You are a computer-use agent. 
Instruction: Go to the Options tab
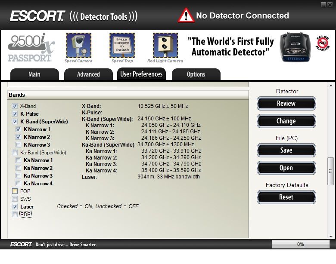pos(196,74)
